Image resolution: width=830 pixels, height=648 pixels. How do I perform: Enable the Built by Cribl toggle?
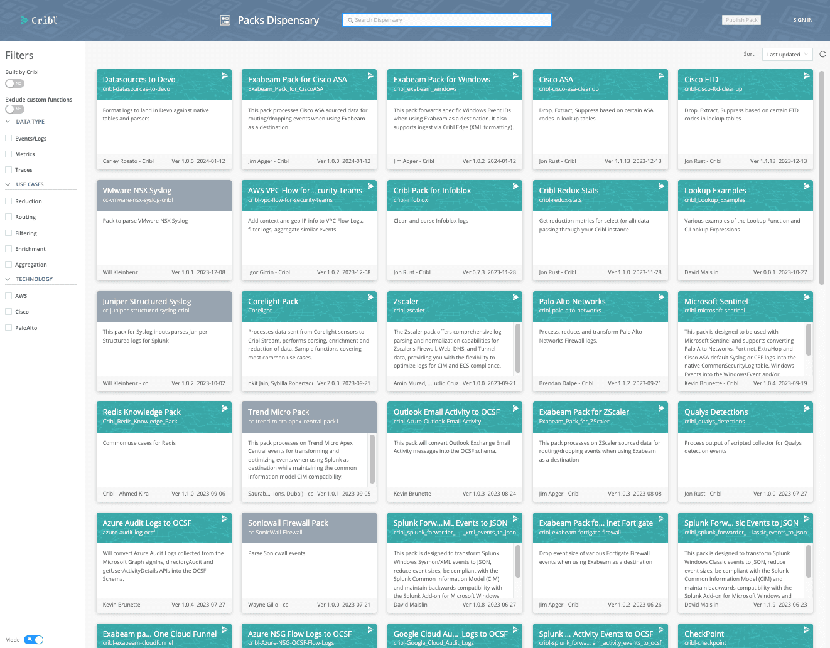coord(14,83)
